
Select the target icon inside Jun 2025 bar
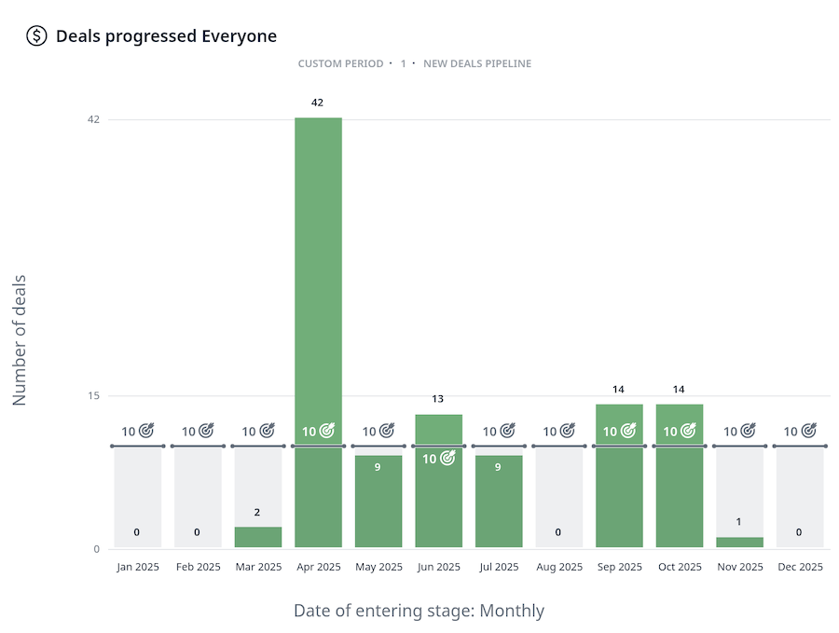pos(447,458)
